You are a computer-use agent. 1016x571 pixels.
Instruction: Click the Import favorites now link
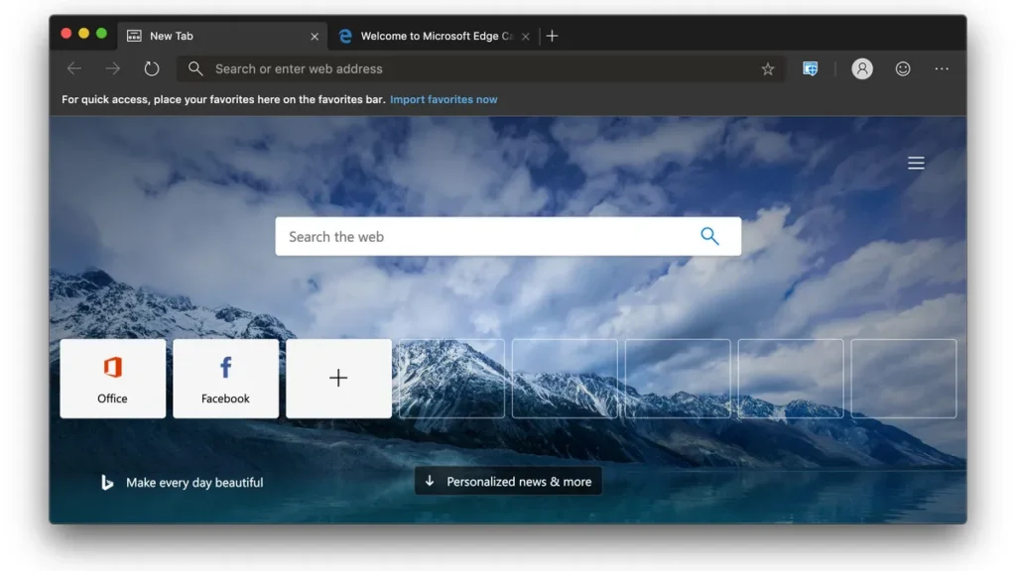click(444, 99)
